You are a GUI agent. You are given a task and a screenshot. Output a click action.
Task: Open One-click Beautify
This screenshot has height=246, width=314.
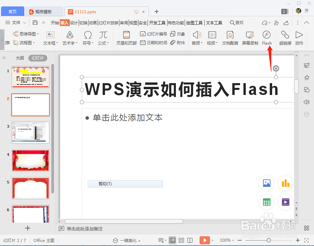click(x=127, y=240)
